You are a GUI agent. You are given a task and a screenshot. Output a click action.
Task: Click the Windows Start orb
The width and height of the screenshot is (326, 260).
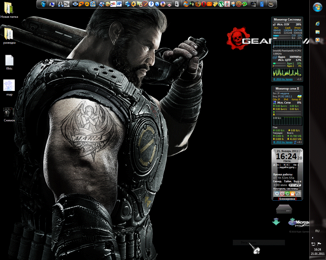[318, 8]
